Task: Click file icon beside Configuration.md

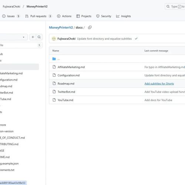Action: (54, 75)
